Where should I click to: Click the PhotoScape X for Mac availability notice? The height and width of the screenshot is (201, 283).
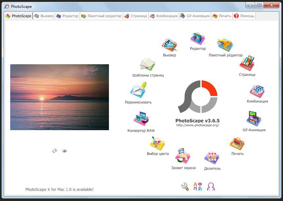[x=59, y=189]
